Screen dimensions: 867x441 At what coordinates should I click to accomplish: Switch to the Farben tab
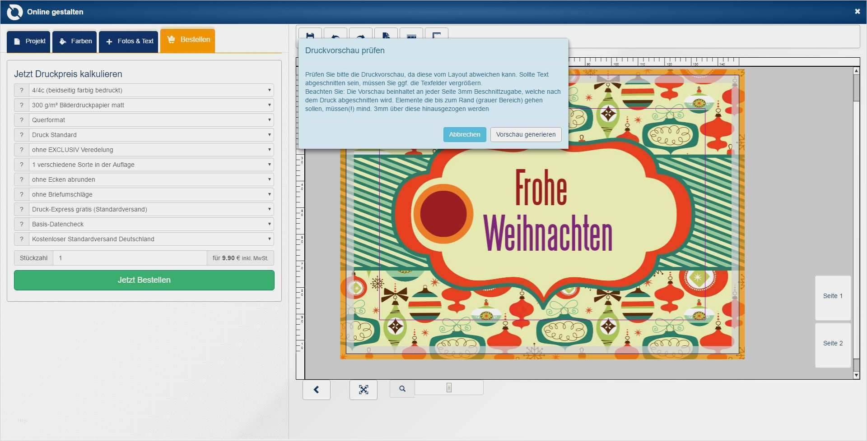coord(74,41)
